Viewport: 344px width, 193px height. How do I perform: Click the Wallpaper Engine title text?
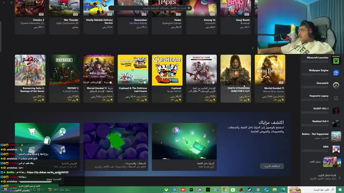point(318,70)
